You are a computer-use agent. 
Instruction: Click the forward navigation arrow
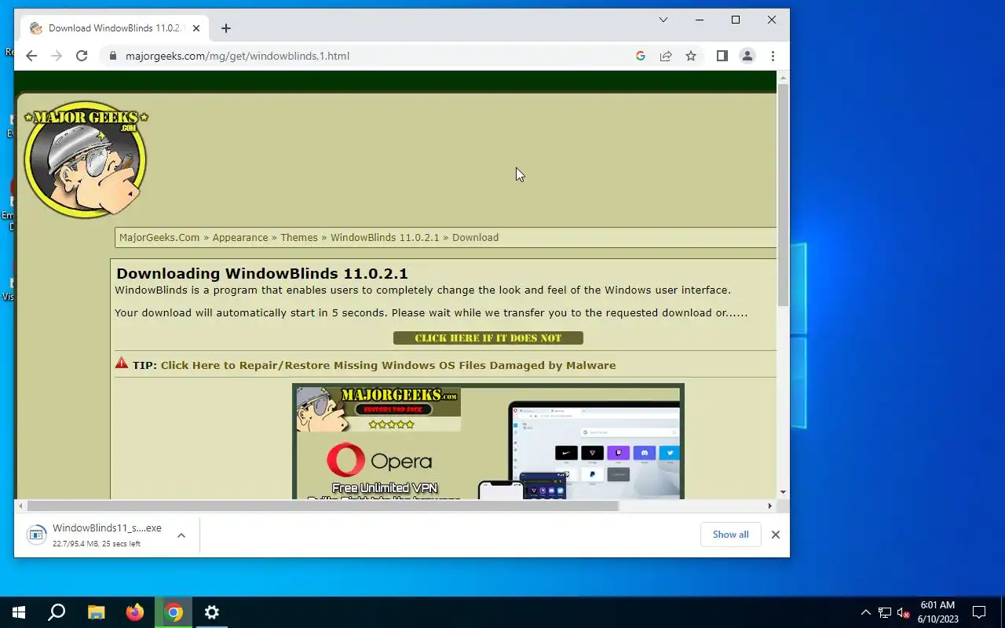57,56
